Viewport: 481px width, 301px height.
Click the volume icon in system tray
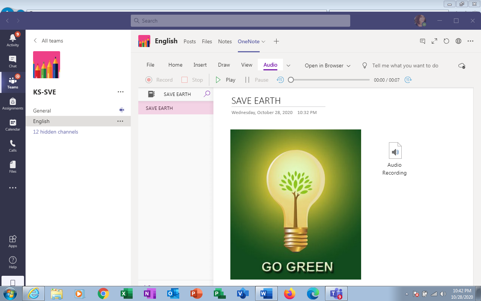tap(443, 294)
